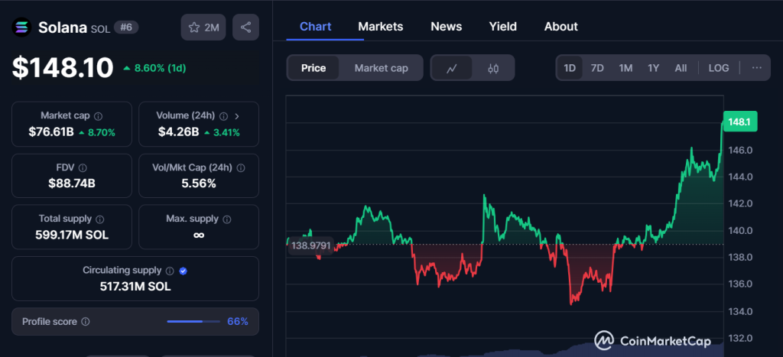Open the share icon button

click(245, 28)
